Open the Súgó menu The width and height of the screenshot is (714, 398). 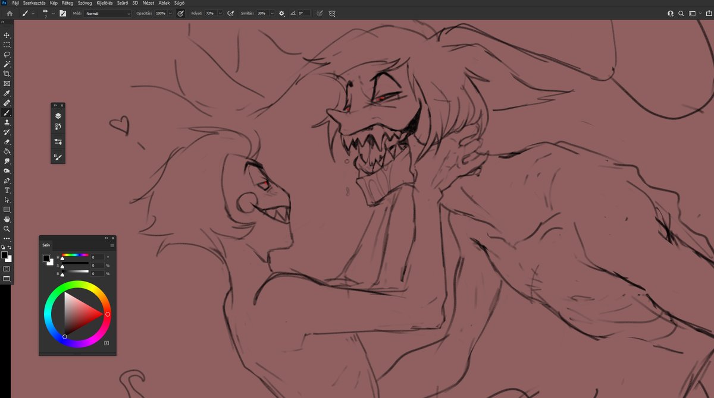pos(178,3)
